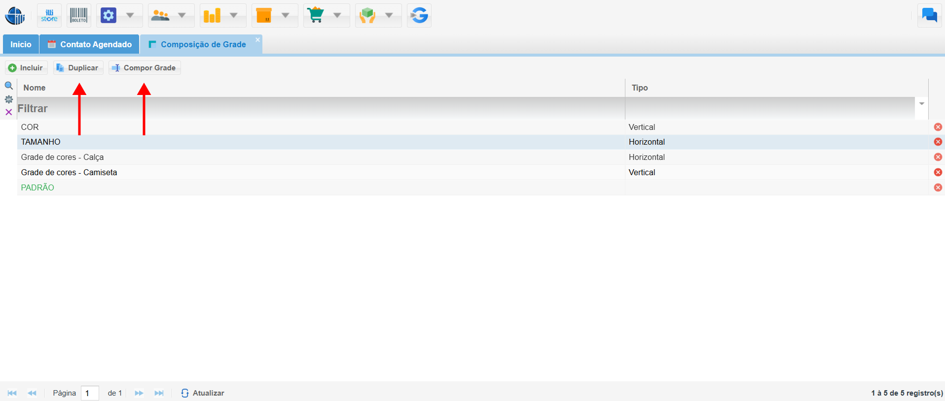
Task: Open the illi store icon
Action: click(49, 16)
